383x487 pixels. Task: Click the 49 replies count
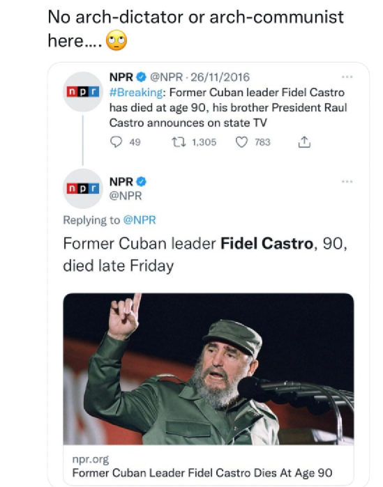(x=135, y=142)
